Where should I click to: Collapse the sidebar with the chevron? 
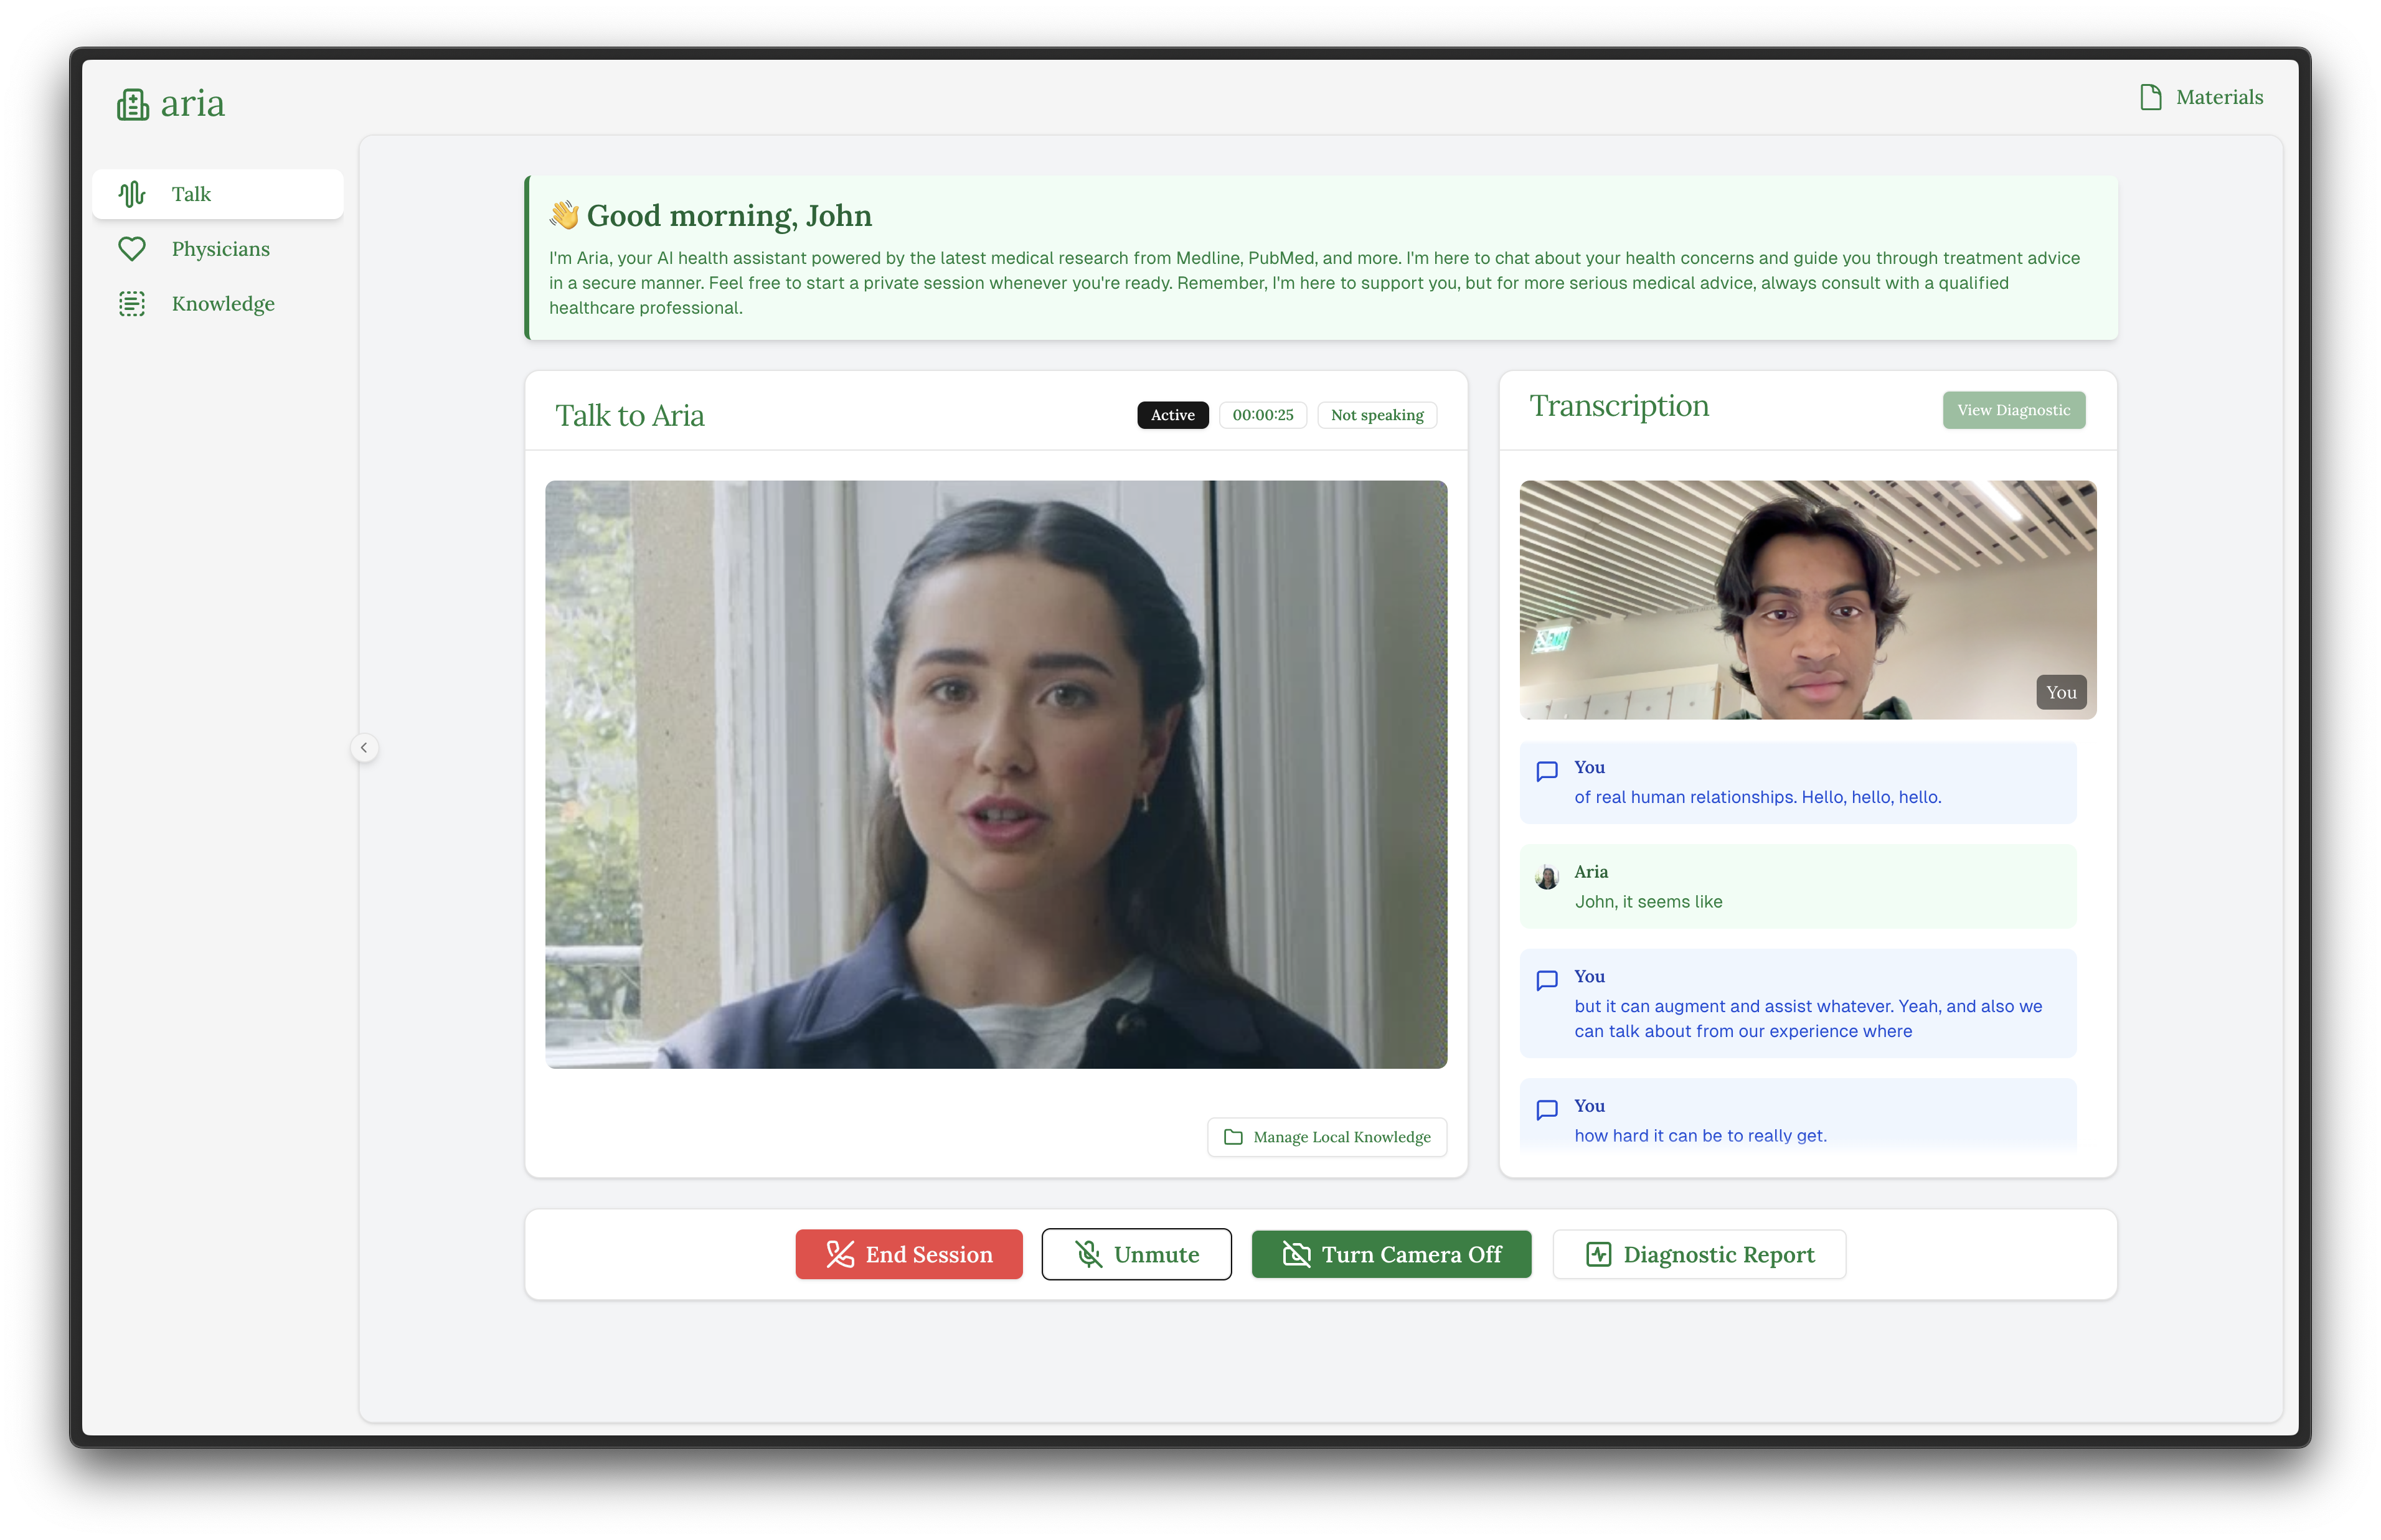[x=364, y=748]
